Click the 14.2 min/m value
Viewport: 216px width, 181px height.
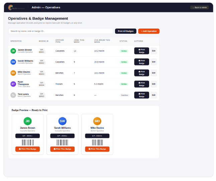point(99,51)
